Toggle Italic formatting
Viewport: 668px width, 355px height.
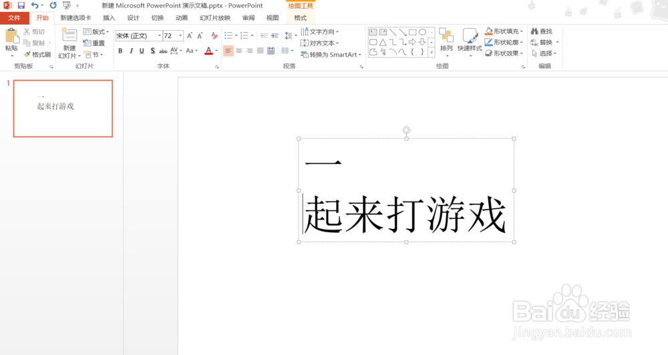pyautogui.click(x=131, y=51)
